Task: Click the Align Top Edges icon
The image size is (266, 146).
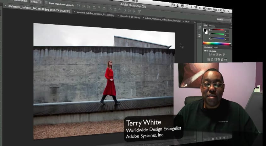Action: click(78, 6)
